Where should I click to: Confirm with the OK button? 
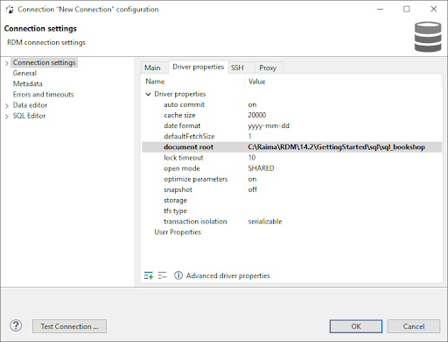coord(356,326)
